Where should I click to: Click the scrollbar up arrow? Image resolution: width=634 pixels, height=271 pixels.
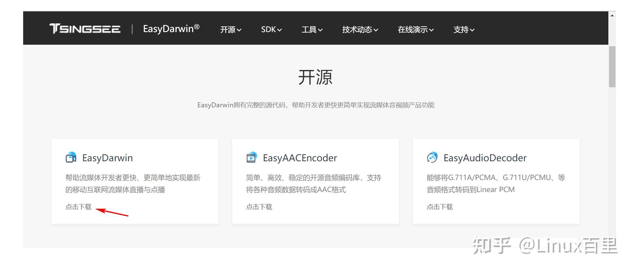(x=612, y=15)
